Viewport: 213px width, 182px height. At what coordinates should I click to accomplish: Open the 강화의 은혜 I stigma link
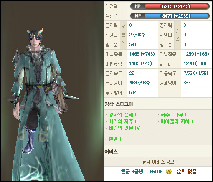(x=122, y=115)
